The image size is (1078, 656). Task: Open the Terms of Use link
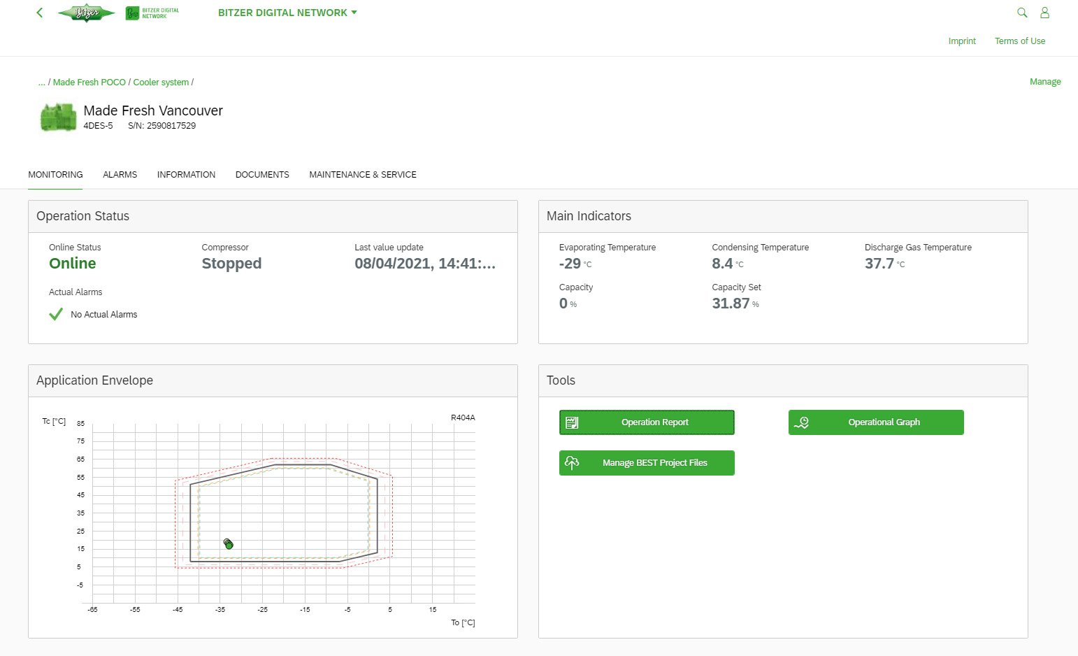[1020, 41]
